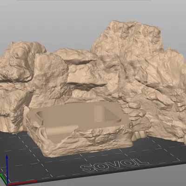The image size is (186, 186).
Task: Click the cylindrical post inside the basin
Action: click(x=99, y=114)
